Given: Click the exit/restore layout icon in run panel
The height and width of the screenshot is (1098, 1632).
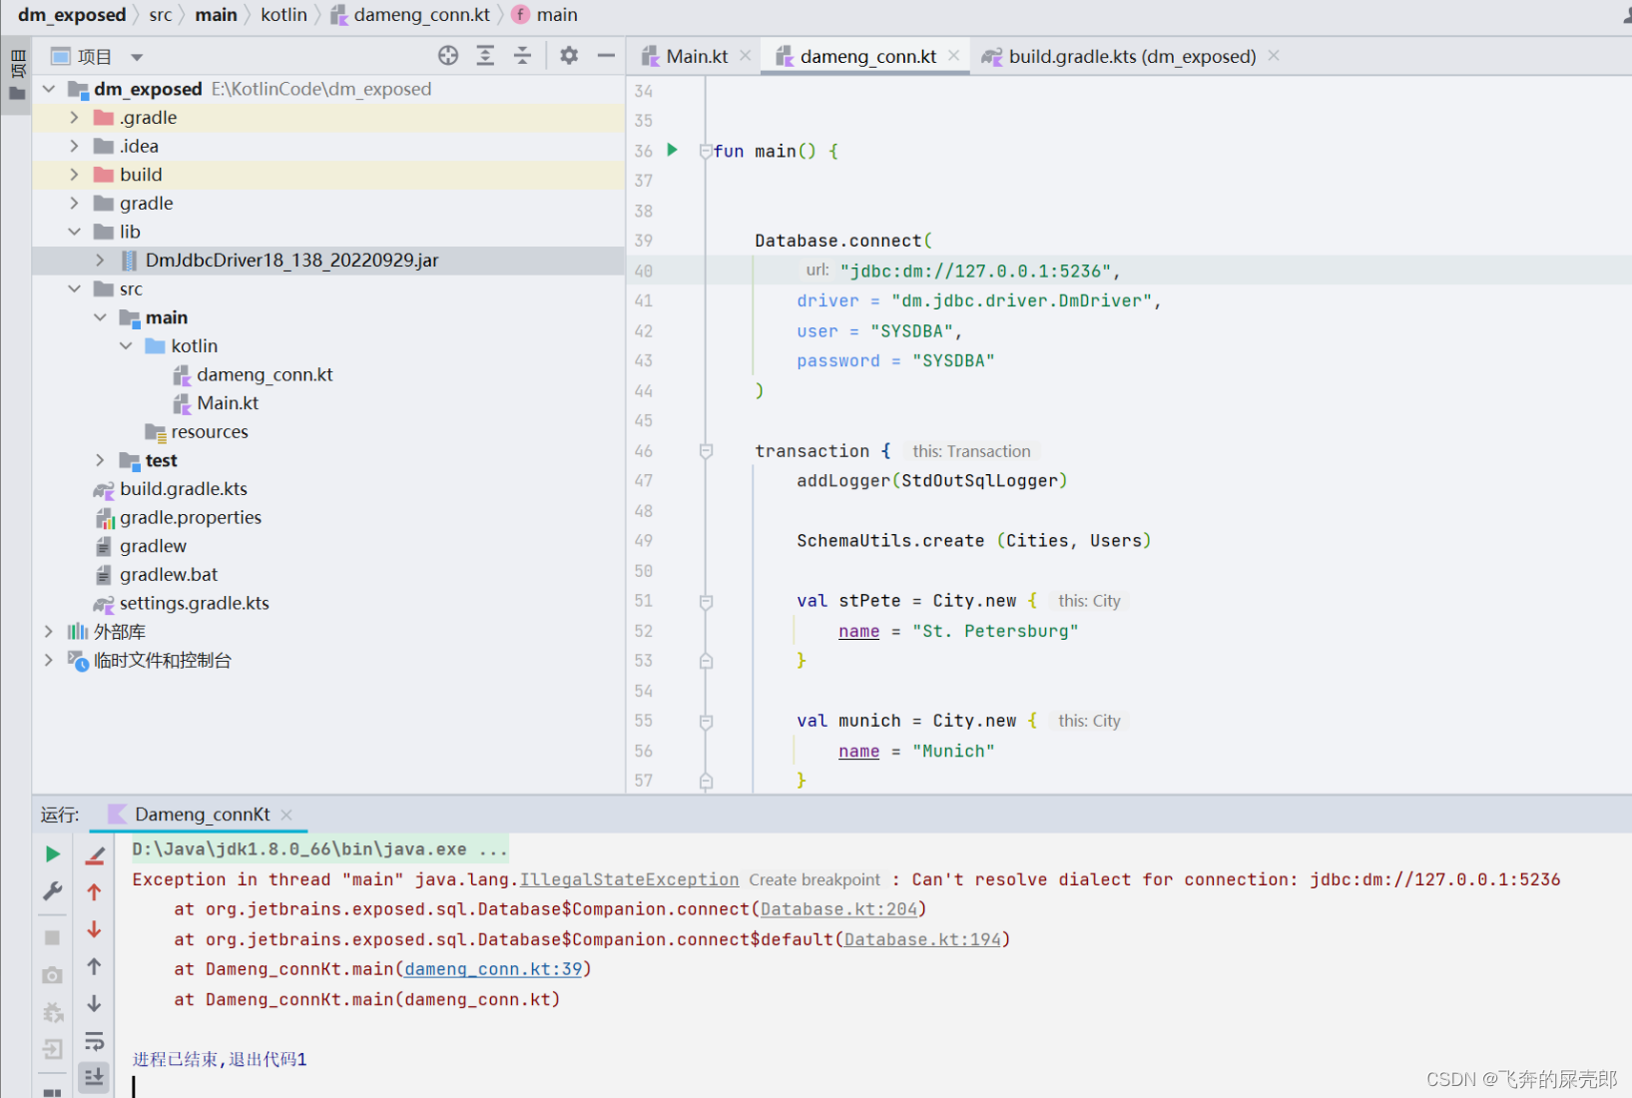Looking at the screenshot, I should click(x=53, y=1049).
